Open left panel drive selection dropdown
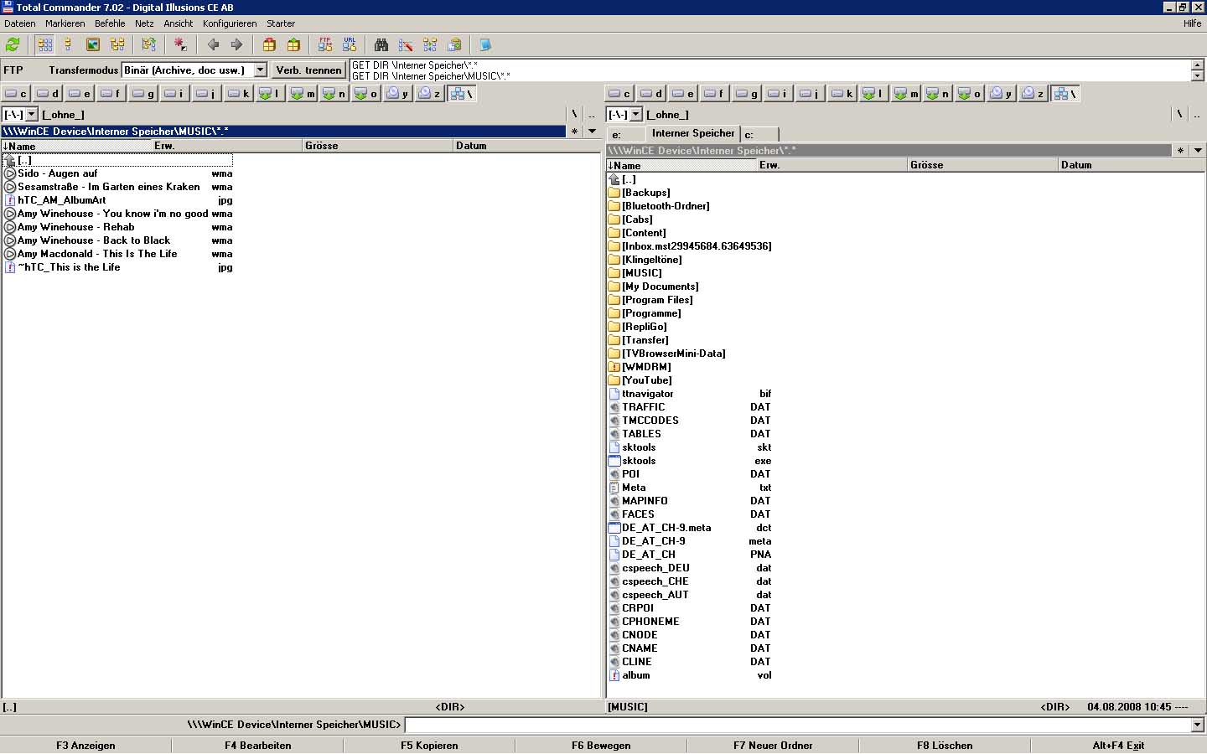The image size is (1207, 754). (32, 115)
